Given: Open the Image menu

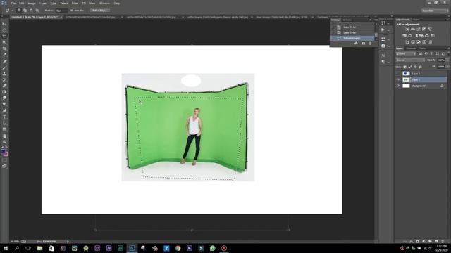Looking at the screenshot, I should pyautogui.click(x=32, y=3).
